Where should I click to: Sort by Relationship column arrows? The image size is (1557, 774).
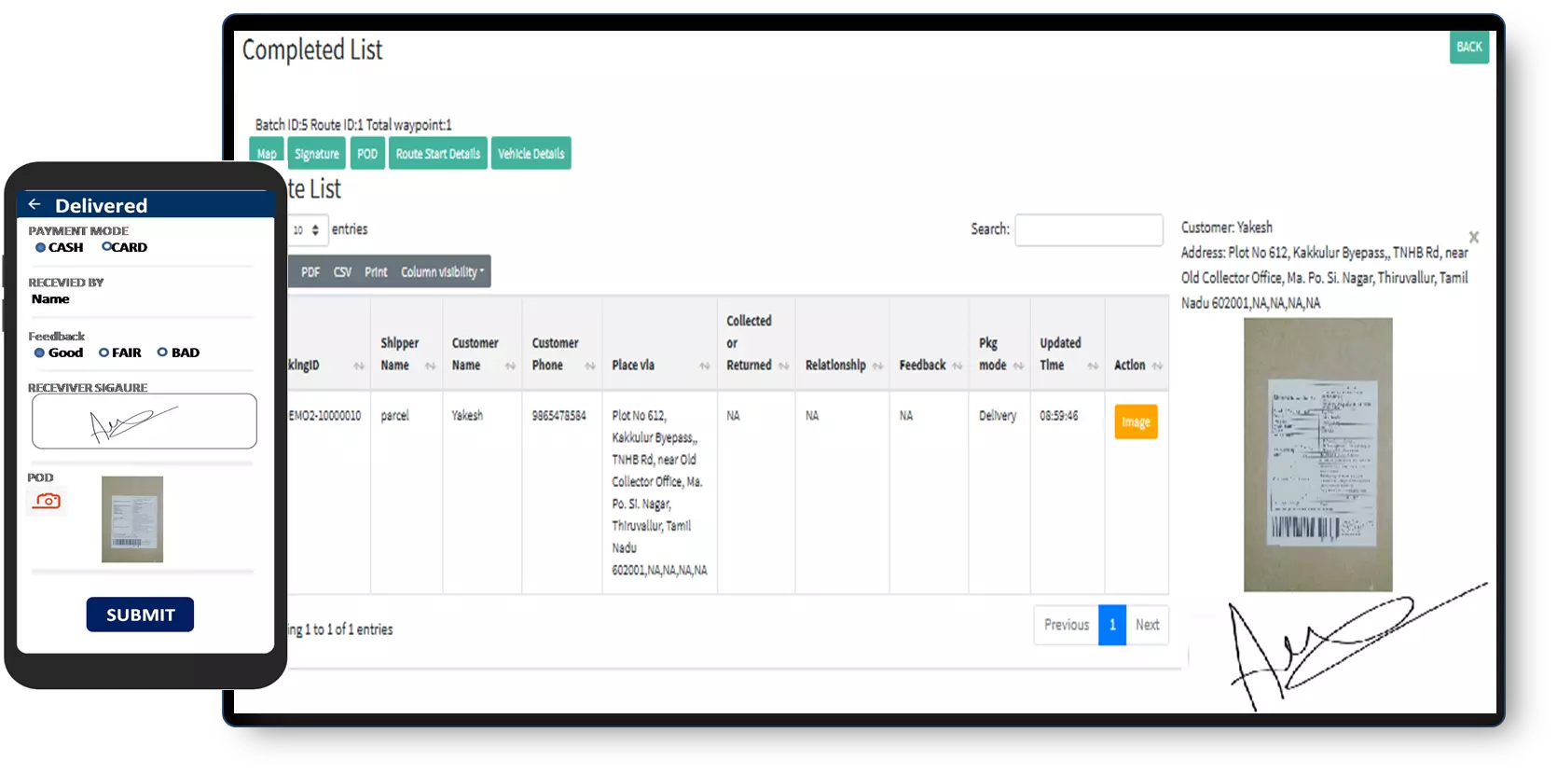[x=877, y=366]
